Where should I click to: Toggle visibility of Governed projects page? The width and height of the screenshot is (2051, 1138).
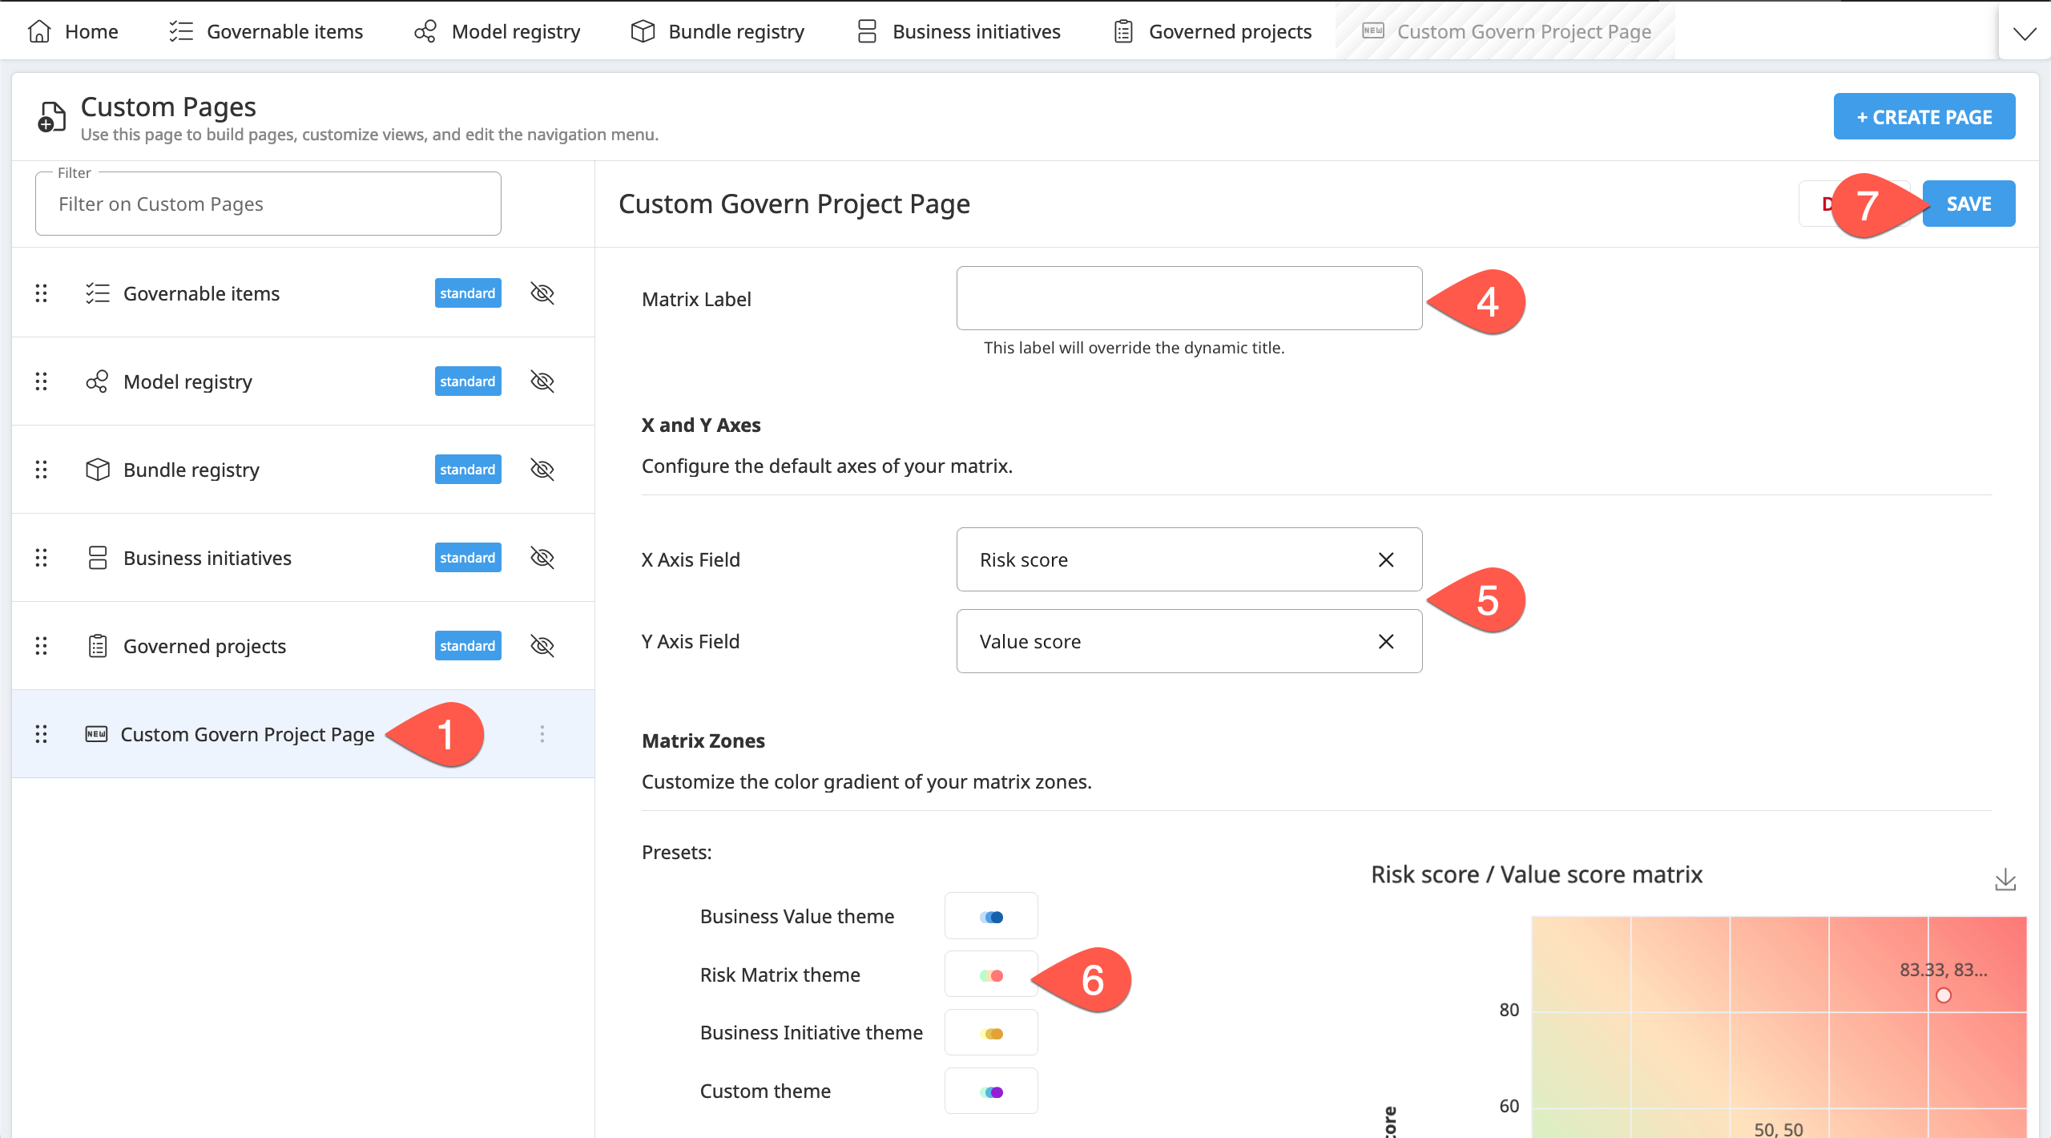[x=542, y=646]
